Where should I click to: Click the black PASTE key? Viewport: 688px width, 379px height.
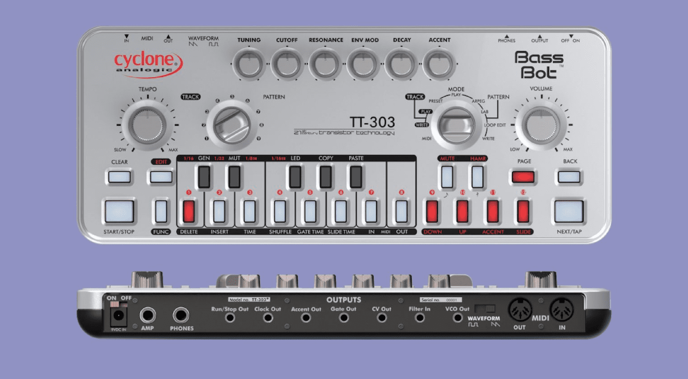[356, 177]
